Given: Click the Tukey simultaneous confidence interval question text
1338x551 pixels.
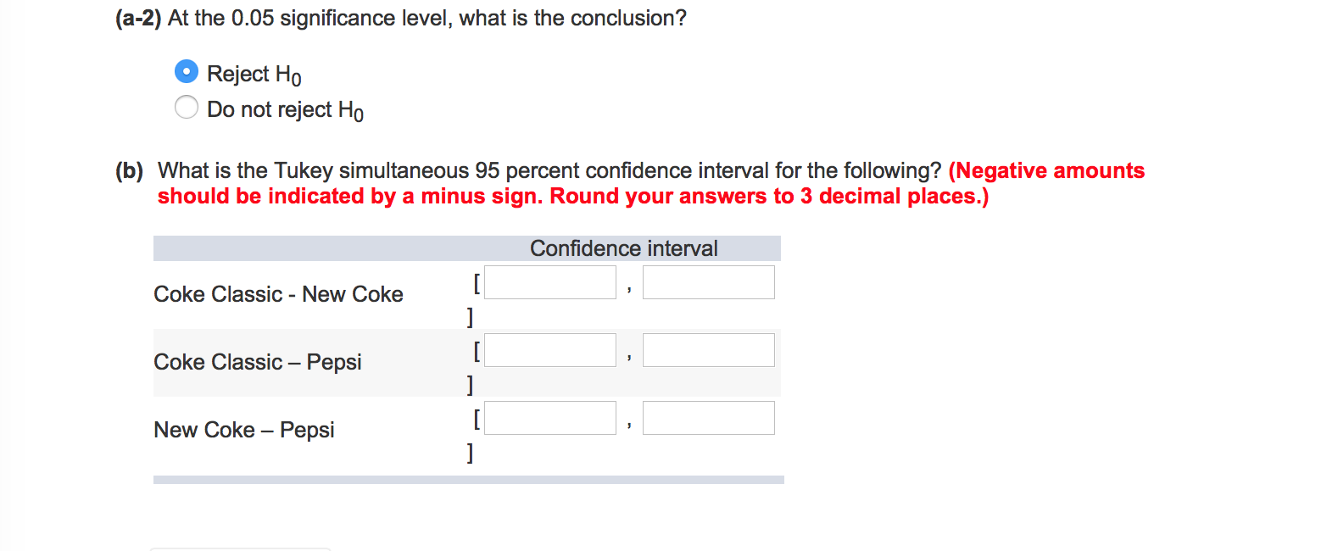Looking at the screenshot, I should [549, 170].
